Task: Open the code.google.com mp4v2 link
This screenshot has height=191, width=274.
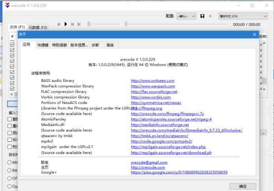Action: [x=162, y=141]
